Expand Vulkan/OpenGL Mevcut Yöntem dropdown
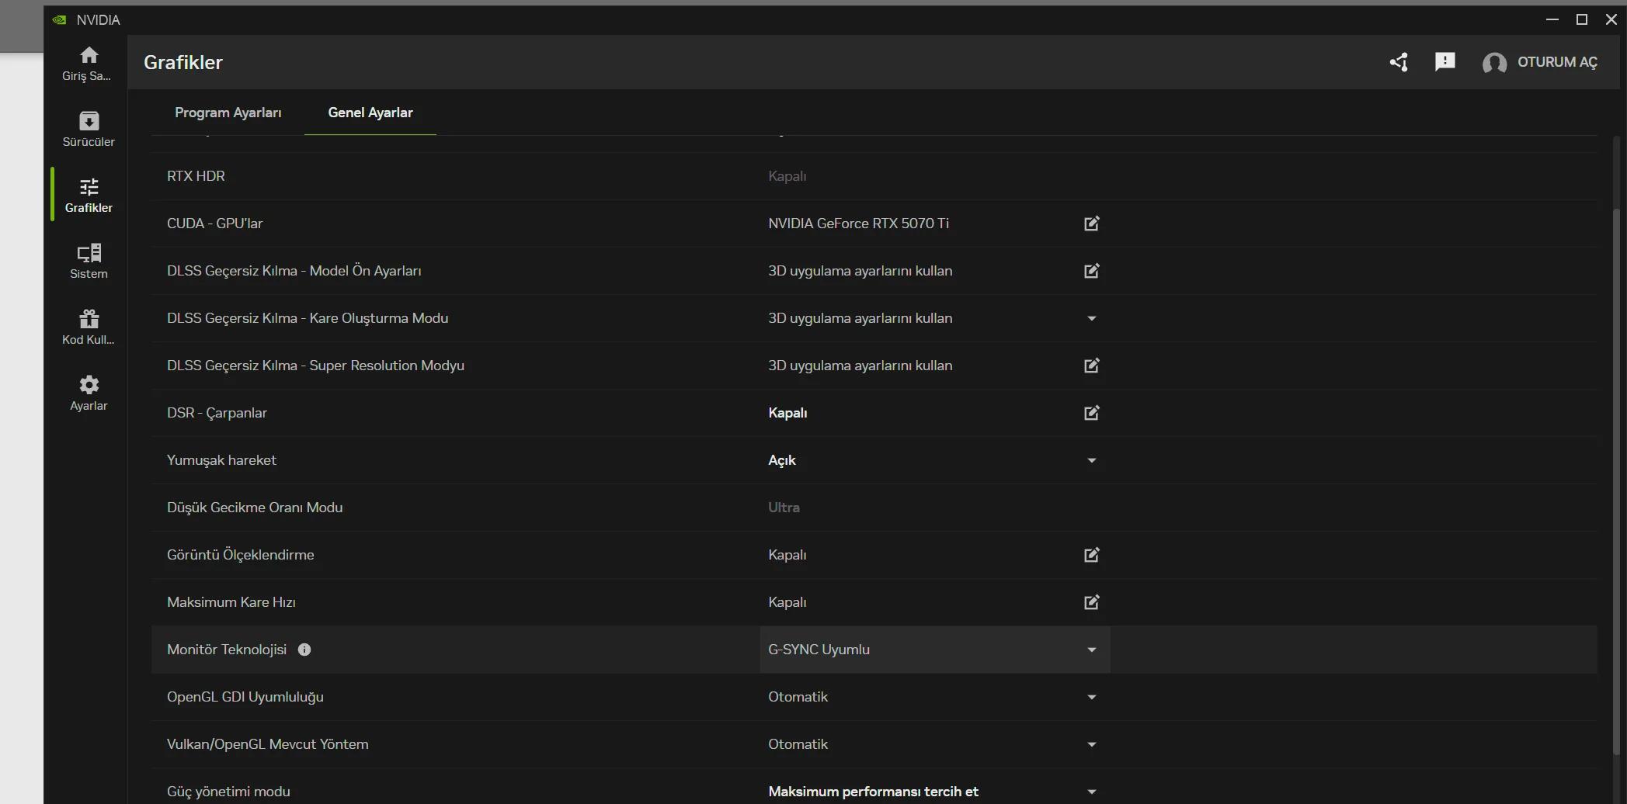 (x=1091, y=744)
